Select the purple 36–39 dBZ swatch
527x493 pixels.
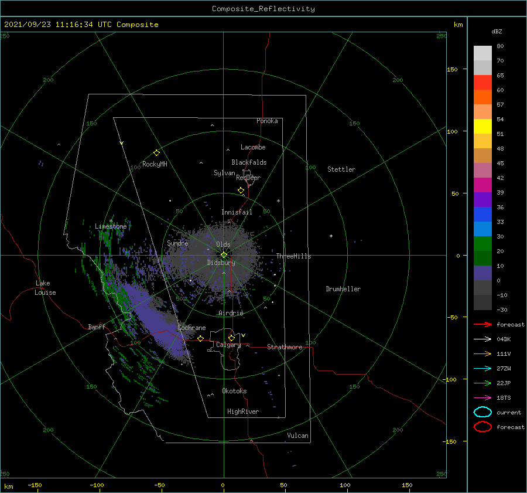[x=482, y=200]
